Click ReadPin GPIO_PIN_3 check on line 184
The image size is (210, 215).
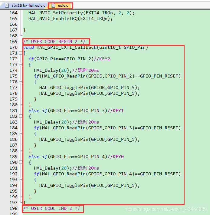pyautogui.click(x=107, y=128)
